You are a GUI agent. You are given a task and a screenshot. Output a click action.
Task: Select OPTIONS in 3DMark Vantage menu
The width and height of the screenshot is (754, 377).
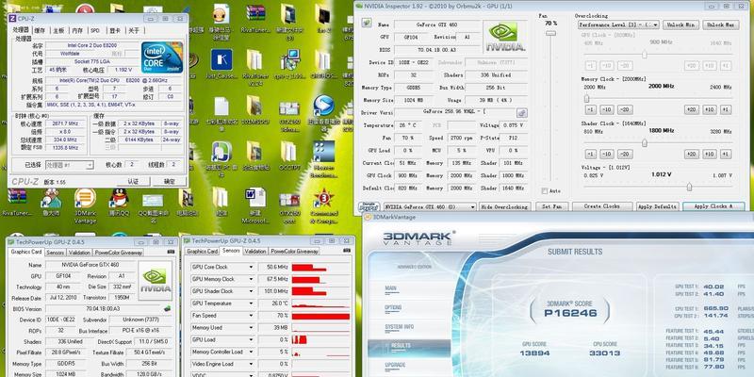pyautogui.click(x=393, y=307)
